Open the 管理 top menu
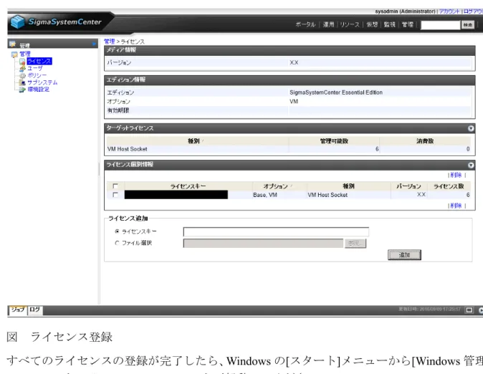483x374 pixels. pos(407,24)
